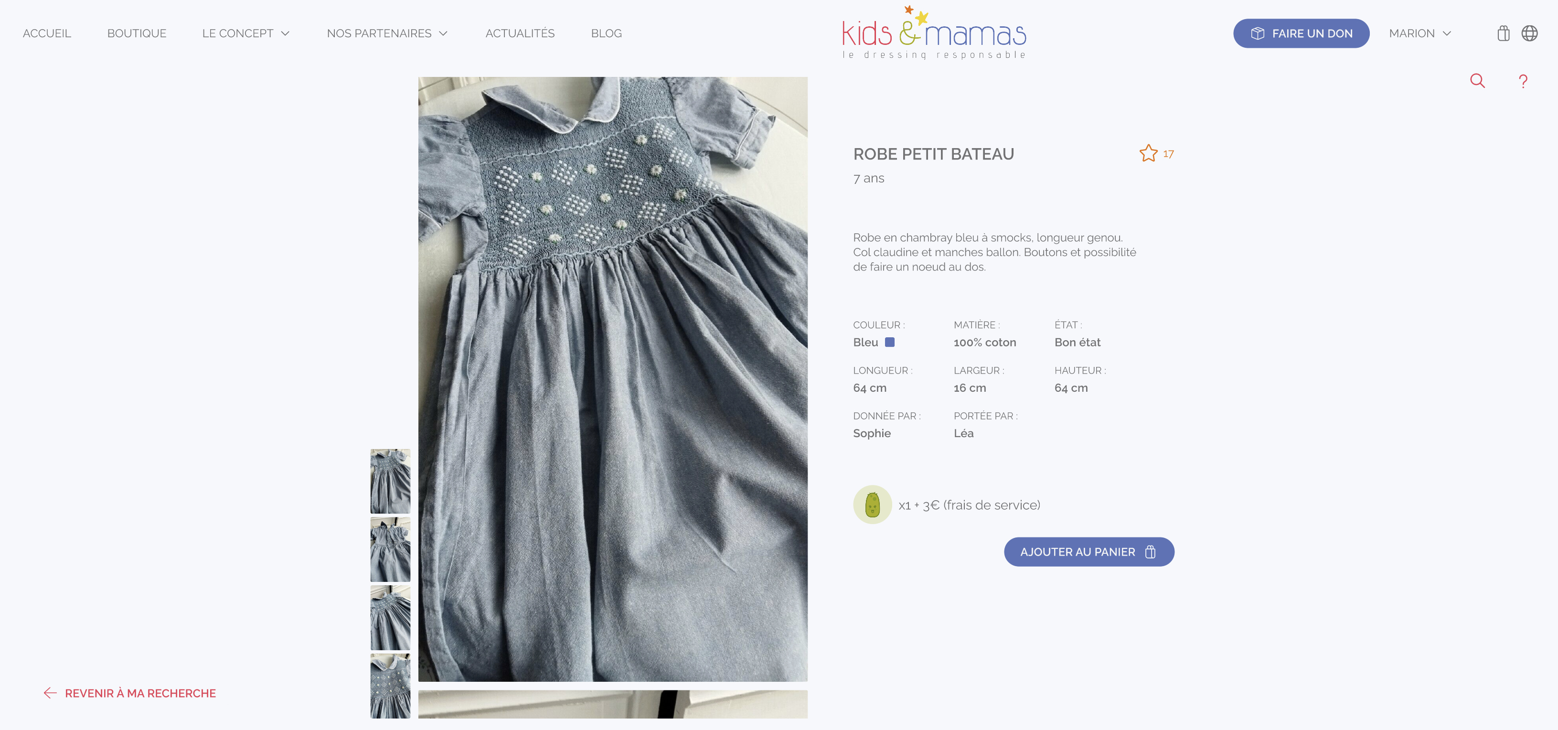Open the NOS PARTENAIRES dropdown
Image resolution: width=1558 pixels, height=730 pixels.
pos(386,33)
